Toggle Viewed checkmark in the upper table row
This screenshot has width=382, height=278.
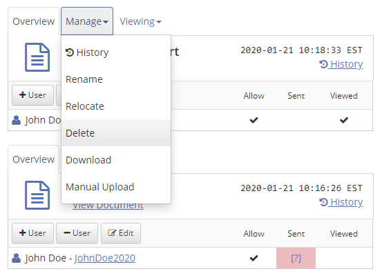point(344,120)
